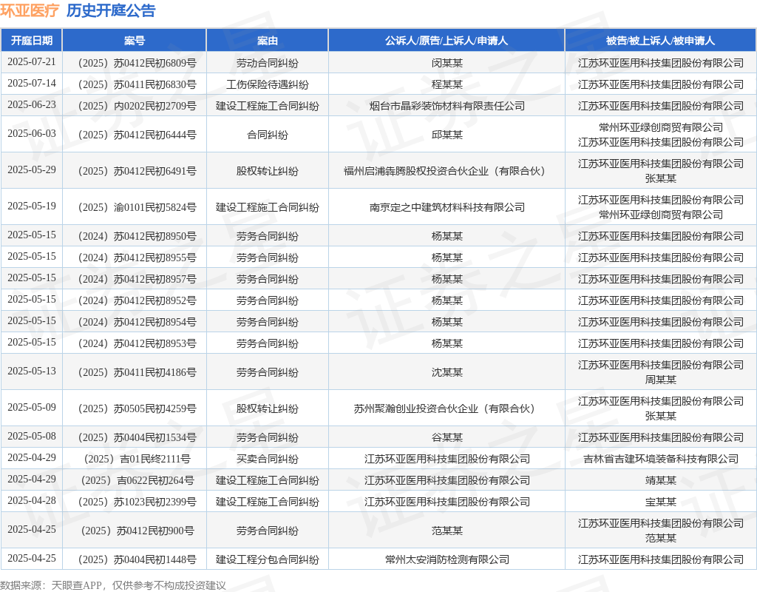Image resolution: width=757 pixels, height=592 pixels.
Task: Click the 历史开庭公告 heading
Action: [111, 10]
